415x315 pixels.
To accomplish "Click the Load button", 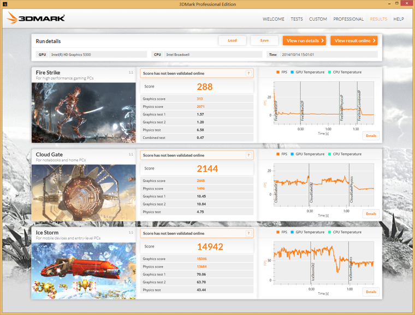I will pyautogui.click(x=232, y=41).
